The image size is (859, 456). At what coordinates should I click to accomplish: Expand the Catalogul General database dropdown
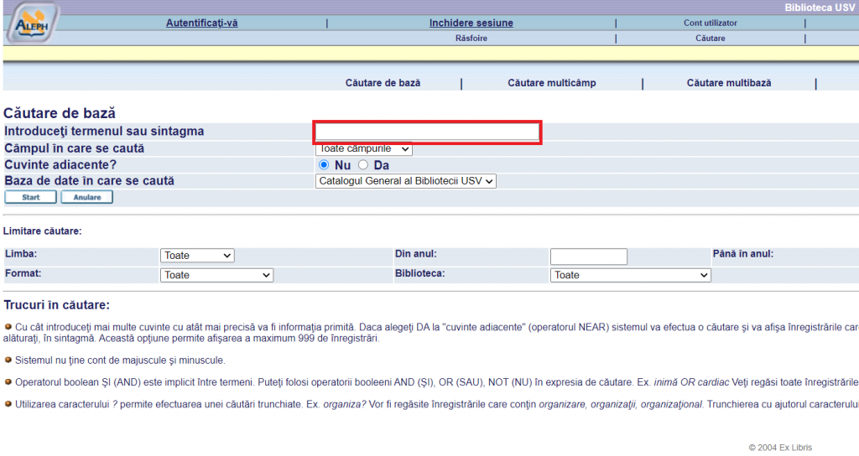point(406,180)
